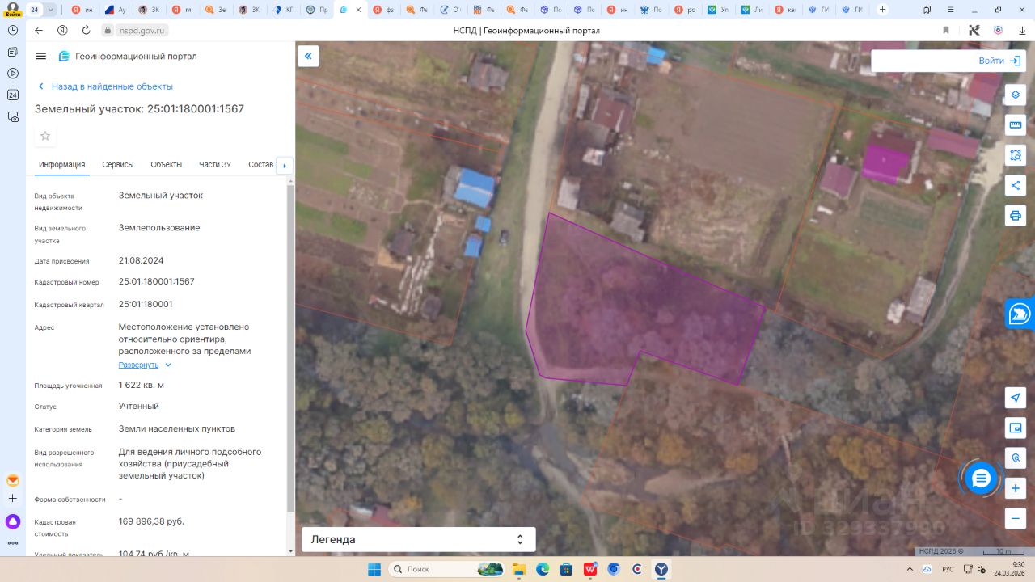Switch to the Сервисы tab
This screenshot has height=582, width=1035.
(x=118, y=164)
